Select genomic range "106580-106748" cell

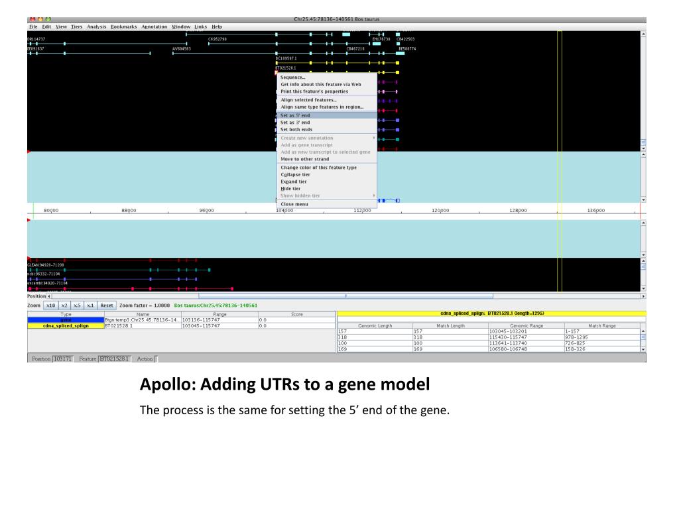[526, 349]
